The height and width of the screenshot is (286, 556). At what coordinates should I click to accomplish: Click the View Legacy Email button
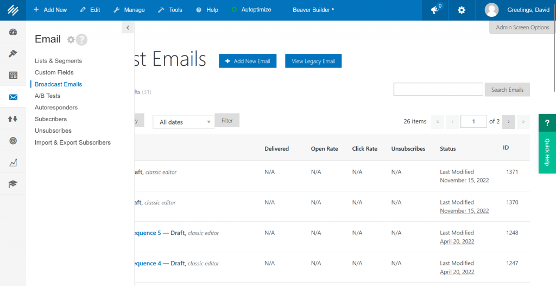tap(313, 61)
